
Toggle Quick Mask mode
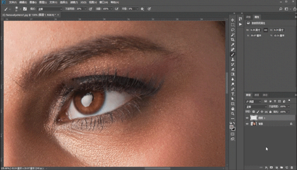(x=232, y=134)
